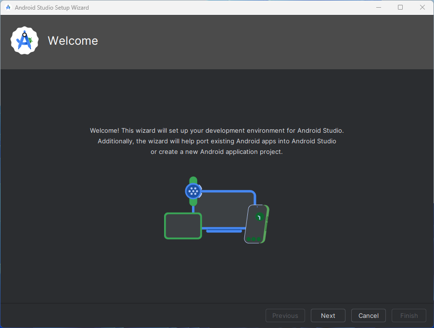Select the green tablet in the illustration
The width and height of the screenshot is (434, 328).
click(183, 226)
